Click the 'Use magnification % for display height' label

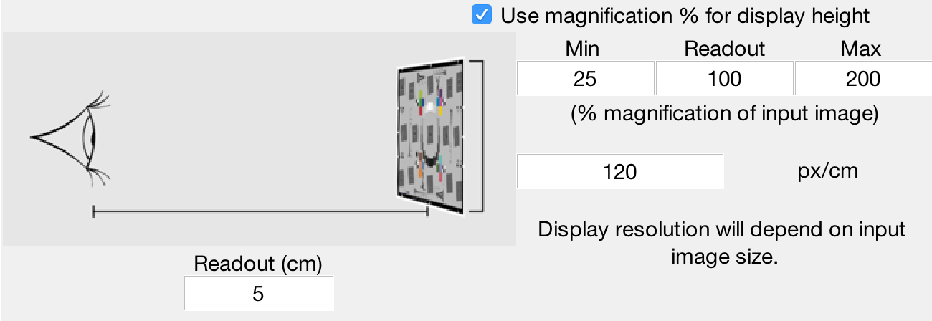(x=685, y=15)
